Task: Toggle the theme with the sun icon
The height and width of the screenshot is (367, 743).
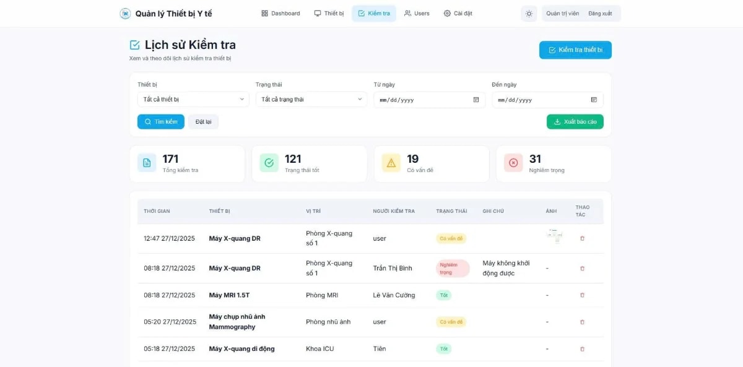Action: [528, 13]
